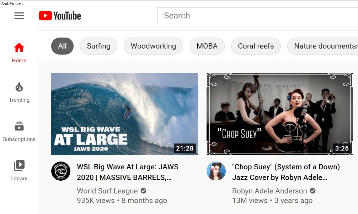Select the Surfing filter chip
The image size is (358, 214).
click(x=98, y=46)
